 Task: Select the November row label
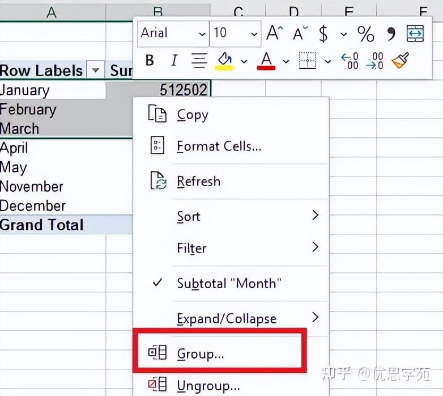tap(53, 187)
